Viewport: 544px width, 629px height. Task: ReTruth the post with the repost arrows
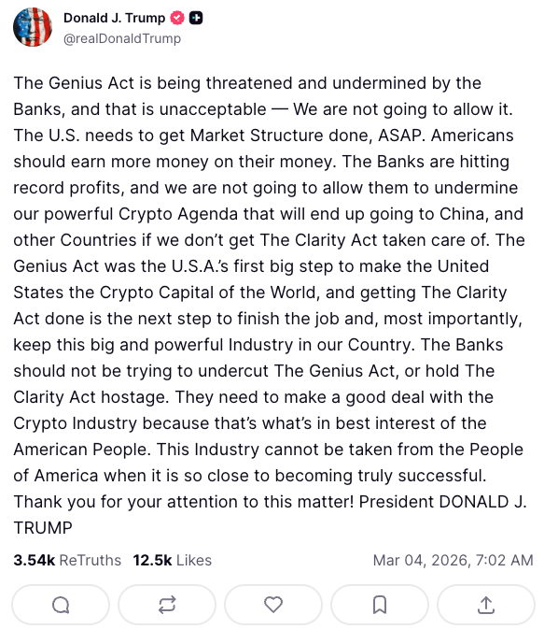[x=167, y=605]
